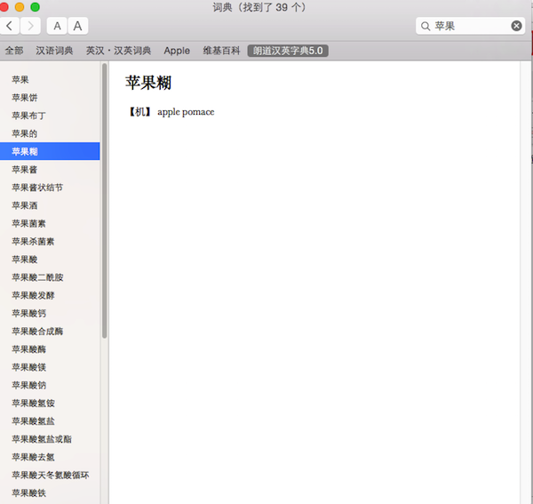
Task: Open the 苹果酸天冬氨酸循环 entry
Action: pos(50,475)
